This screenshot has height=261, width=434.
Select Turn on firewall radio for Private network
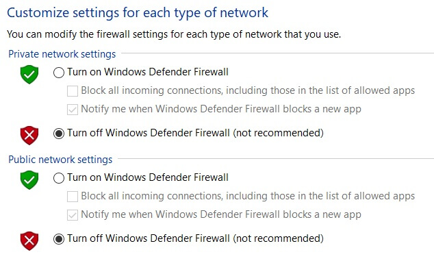(59, 73)
